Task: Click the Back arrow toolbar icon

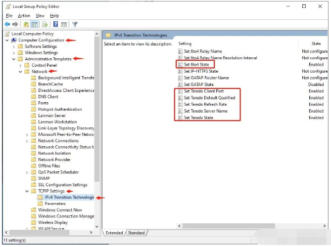Action: coord(7,24)
